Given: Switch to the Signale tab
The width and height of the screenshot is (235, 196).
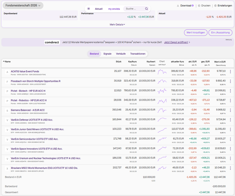Looking at the screenshot, I should pyautogui.click(x=107, y=54).
